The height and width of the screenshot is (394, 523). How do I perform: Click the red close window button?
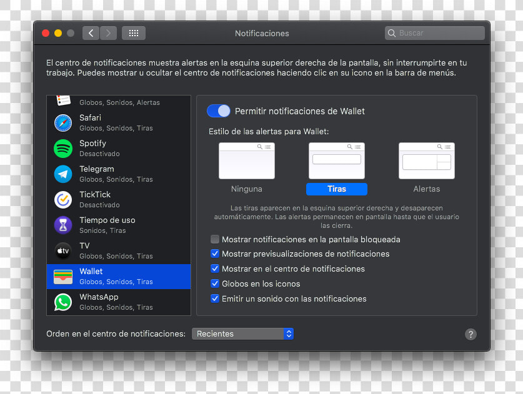[46, 33]
